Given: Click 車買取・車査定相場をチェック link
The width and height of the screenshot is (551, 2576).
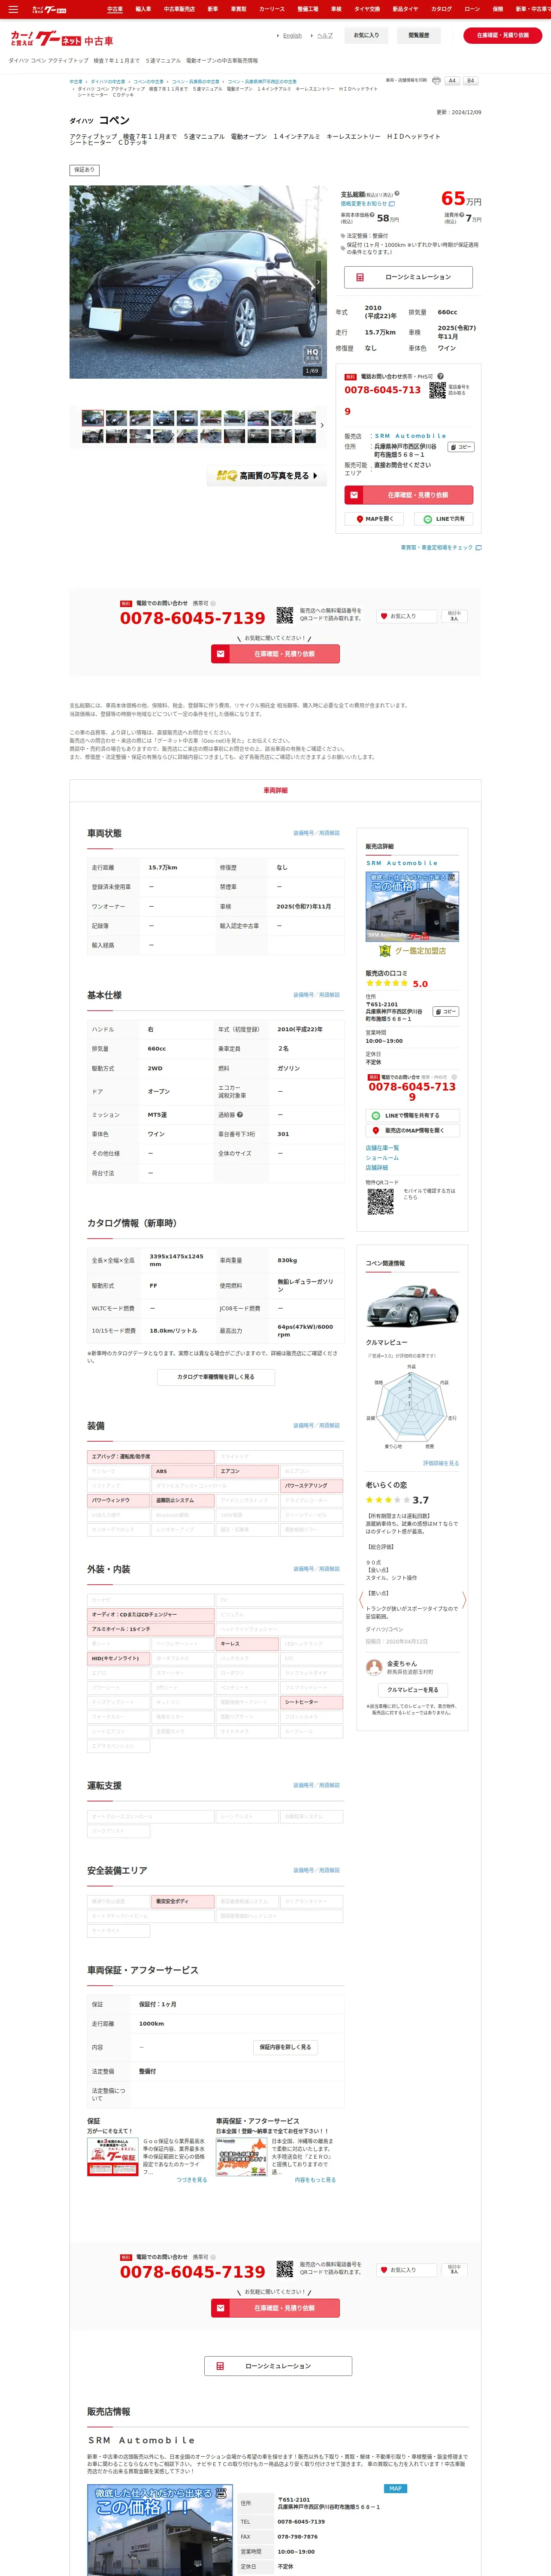Looking at the screenshot, I should tap(441, 547).
